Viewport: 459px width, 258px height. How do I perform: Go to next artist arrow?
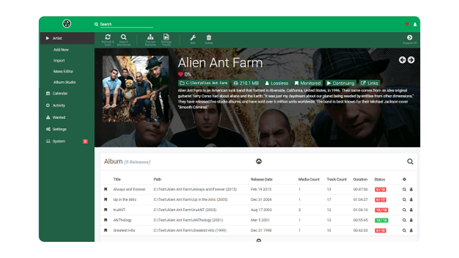[411, 60]
